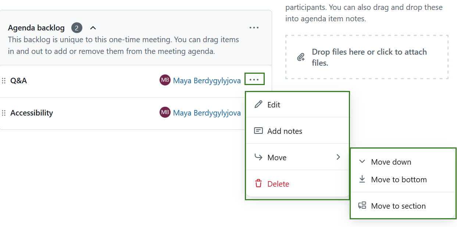Open Maya Berdygylyjova's profile on Q&A row

[207, 80]
